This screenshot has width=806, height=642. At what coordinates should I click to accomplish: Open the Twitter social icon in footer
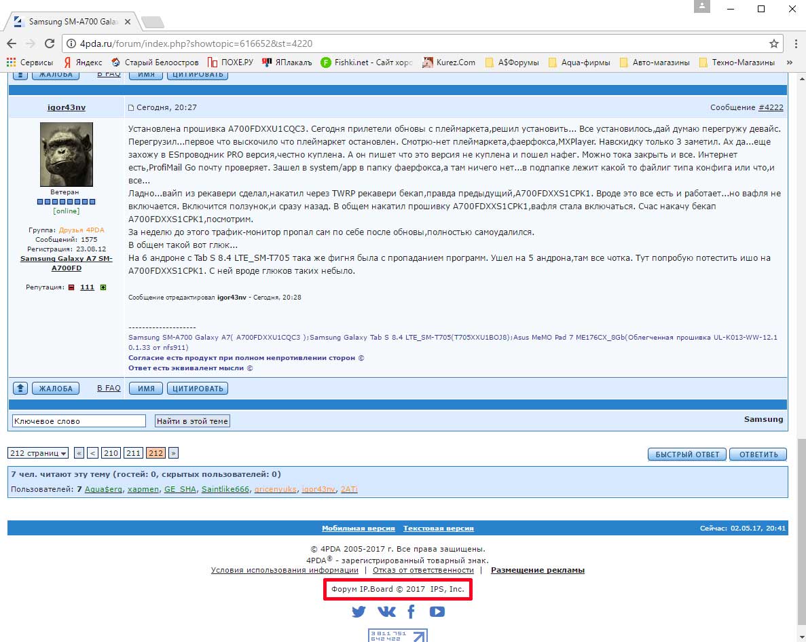pos(359,612)
